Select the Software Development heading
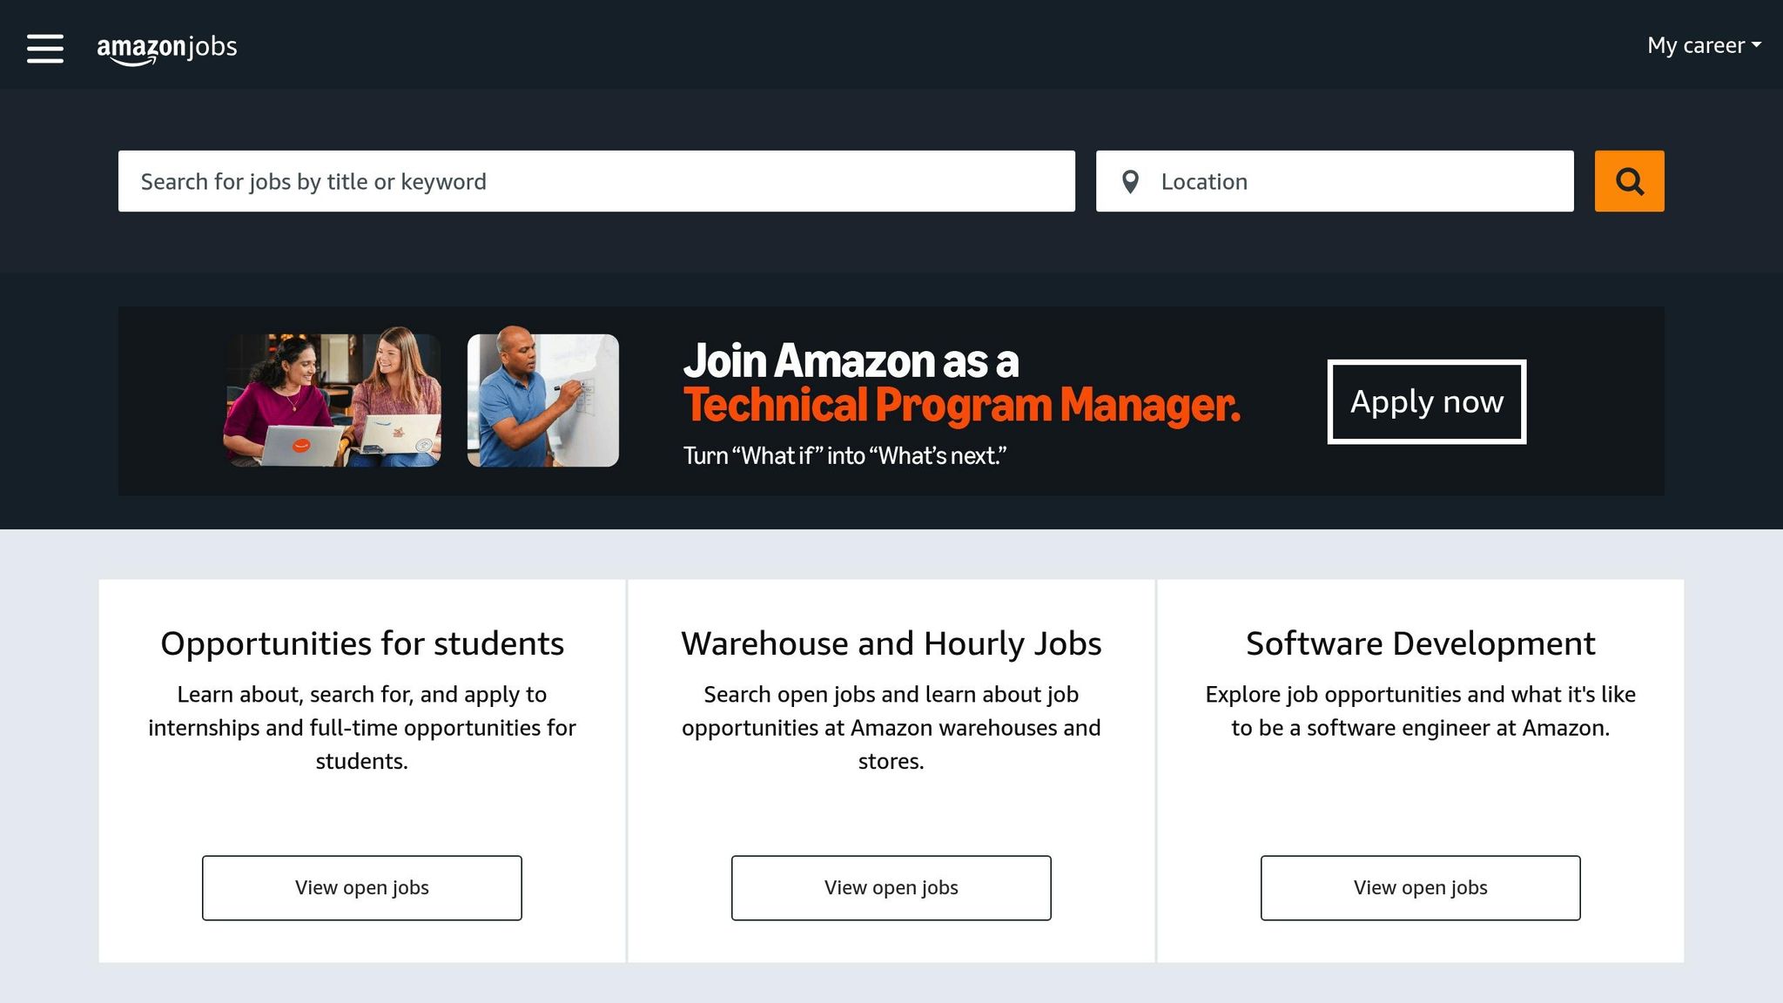Screen dimensions: 1783x1003 1420,643
